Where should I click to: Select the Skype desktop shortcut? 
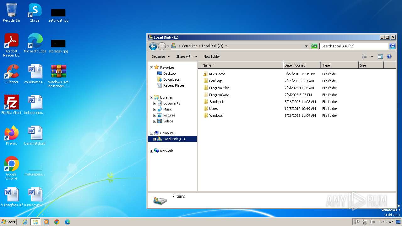coord(35,13)
